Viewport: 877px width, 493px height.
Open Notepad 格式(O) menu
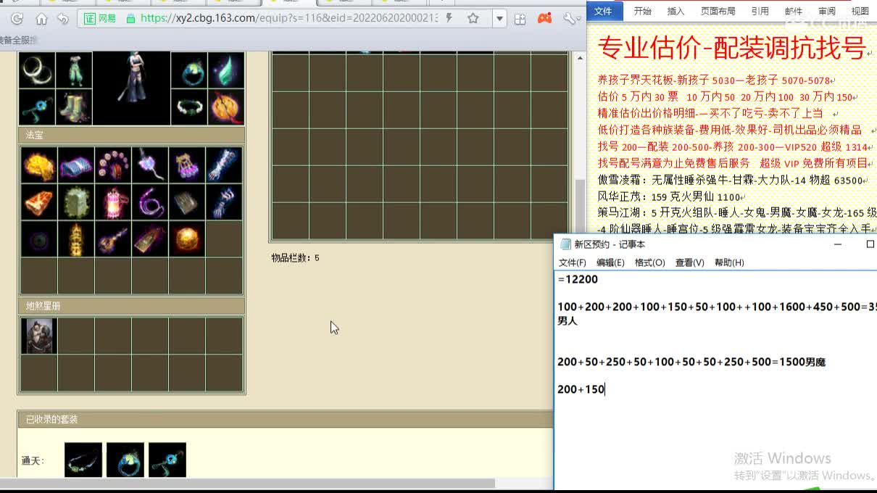coord(650,262)
